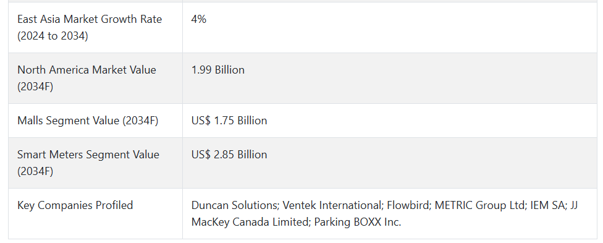This screenshot has width=603, height=243.
Task: Click the (2034F) text under North America
Action: click(x=35, y=87)
